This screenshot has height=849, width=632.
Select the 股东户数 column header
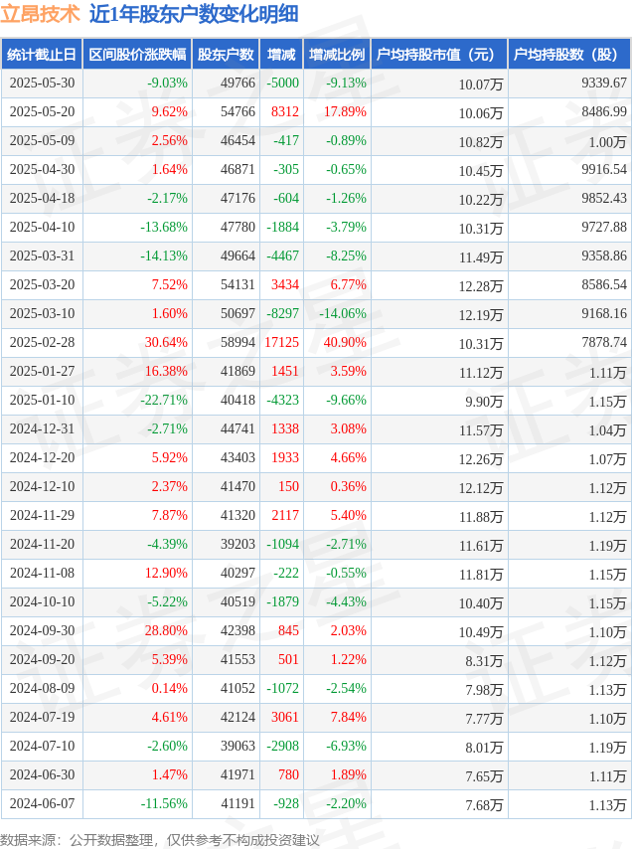[226, 54]
